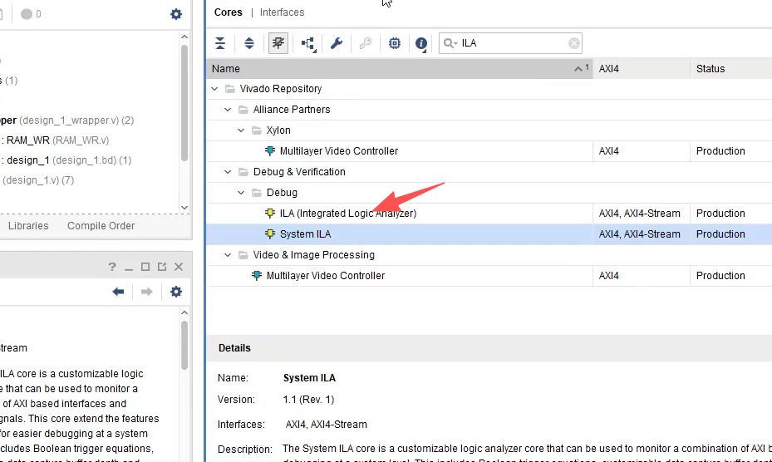Click the Debug folder icon

256,193
